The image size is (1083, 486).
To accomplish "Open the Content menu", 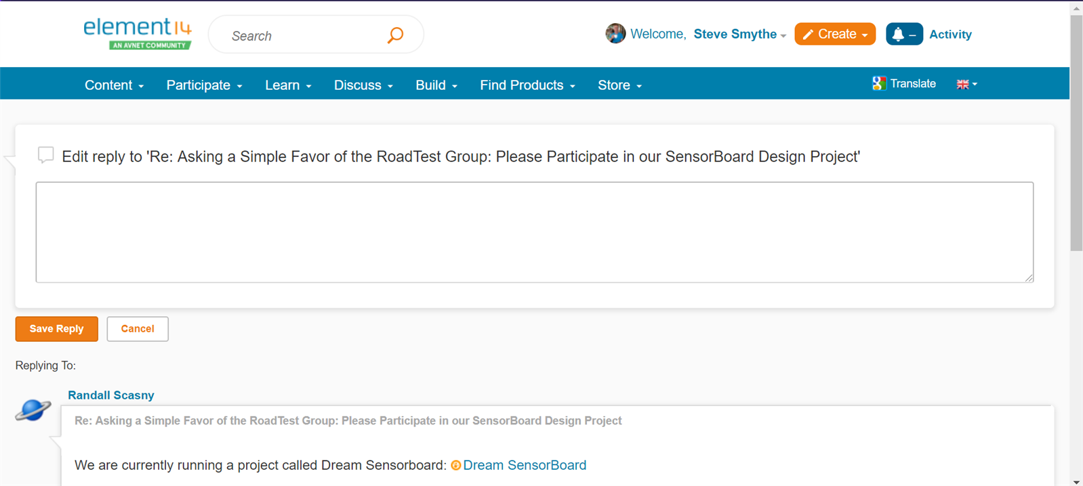I will [x=114, y=85].
